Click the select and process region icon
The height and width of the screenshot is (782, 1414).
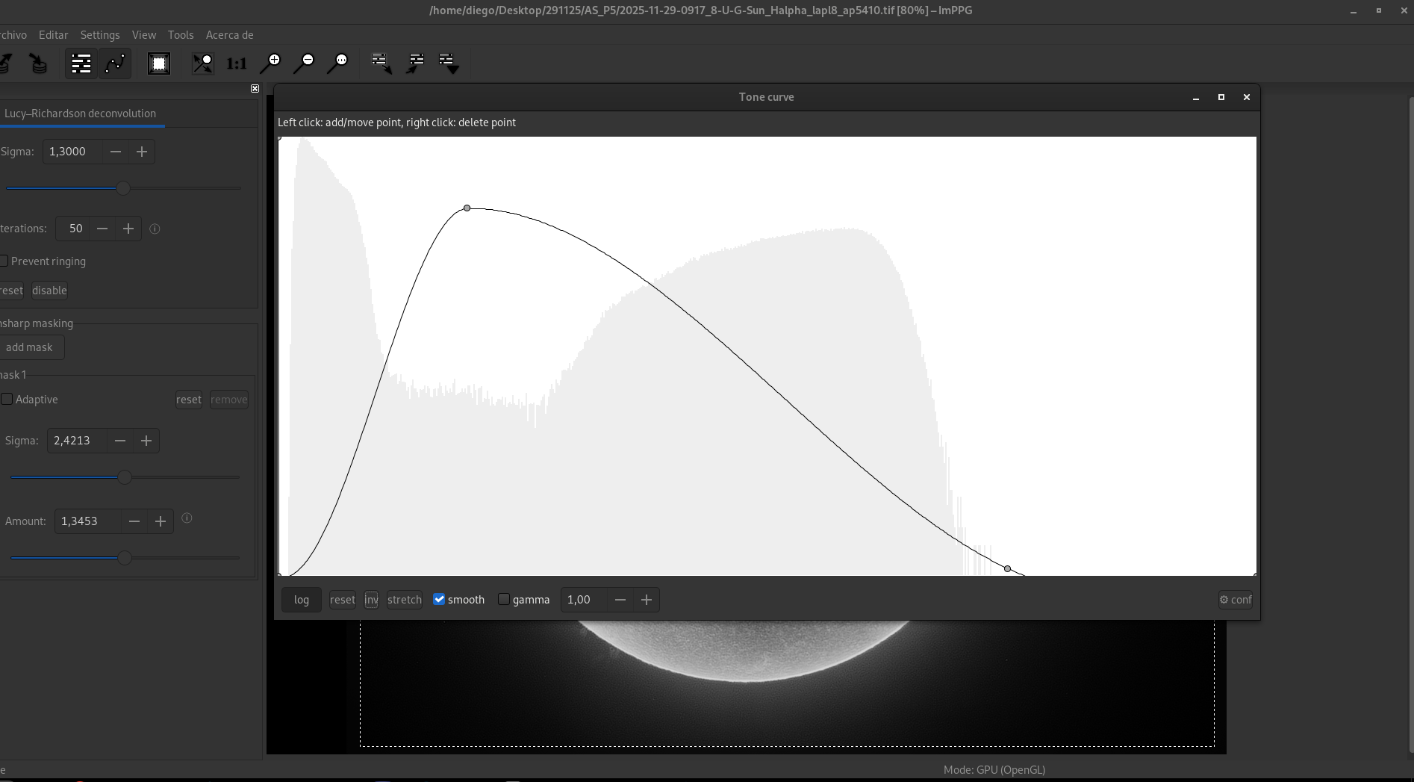[159, 63]
